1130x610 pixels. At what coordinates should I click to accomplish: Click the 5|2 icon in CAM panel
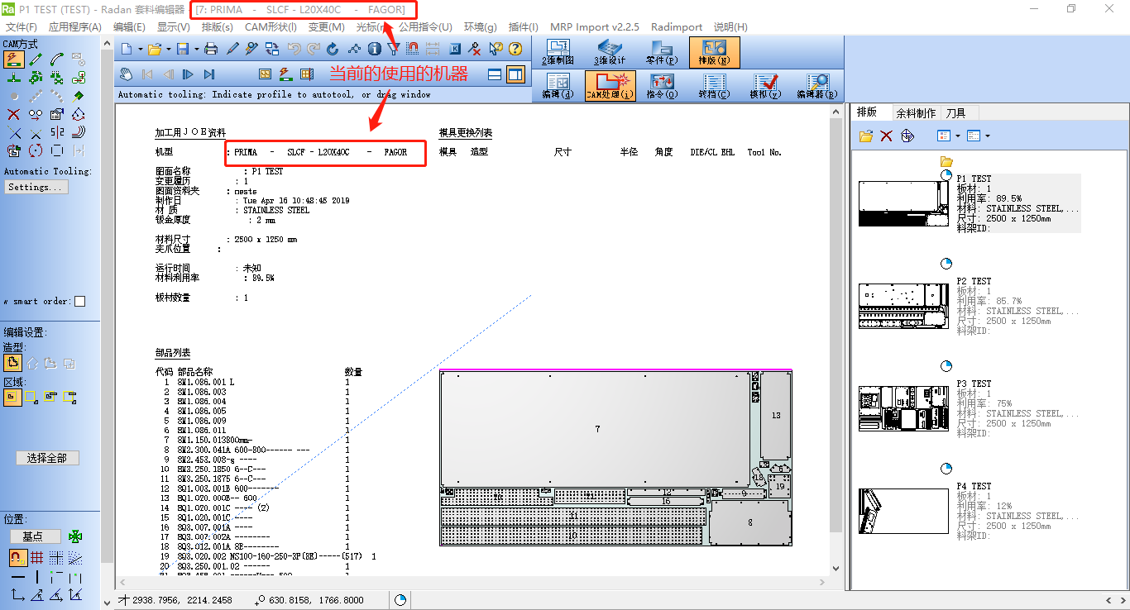point(57,132)
